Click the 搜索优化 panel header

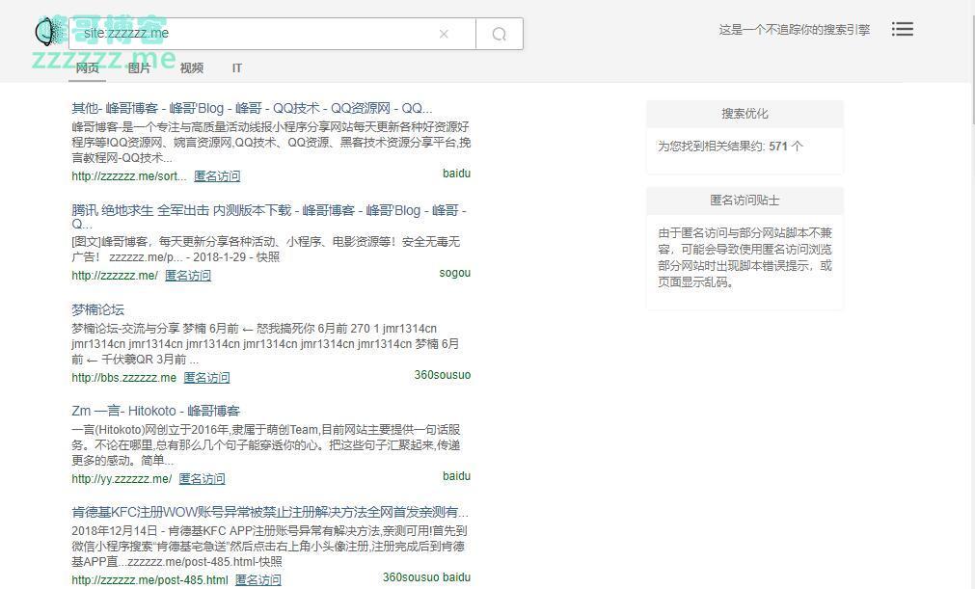point(745,114)
